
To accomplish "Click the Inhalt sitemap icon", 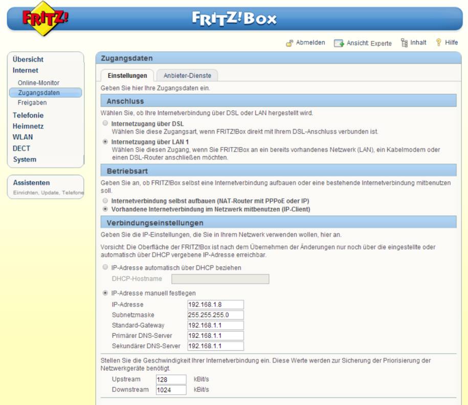I will click(404, 43).
